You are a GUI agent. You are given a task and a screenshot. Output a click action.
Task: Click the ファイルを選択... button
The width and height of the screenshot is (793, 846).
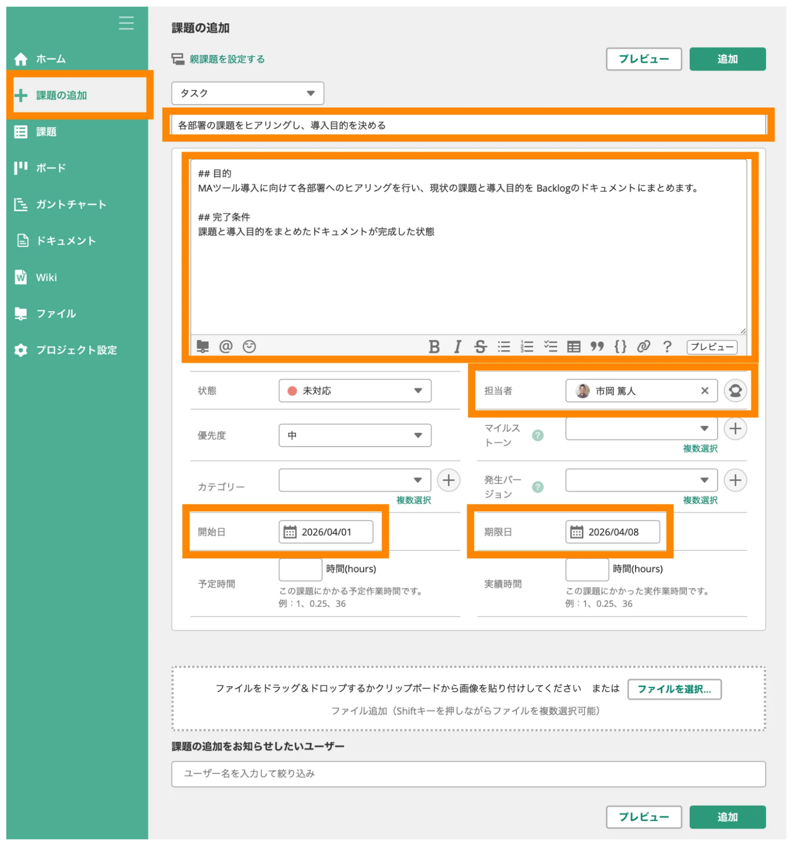point(675,689)
